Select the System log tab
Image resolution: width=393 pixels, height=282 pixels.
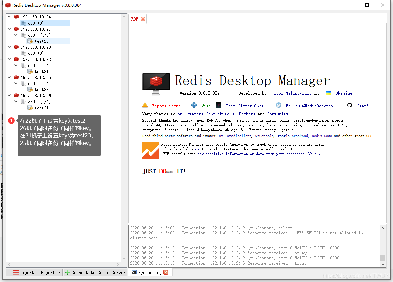(150, 273)
